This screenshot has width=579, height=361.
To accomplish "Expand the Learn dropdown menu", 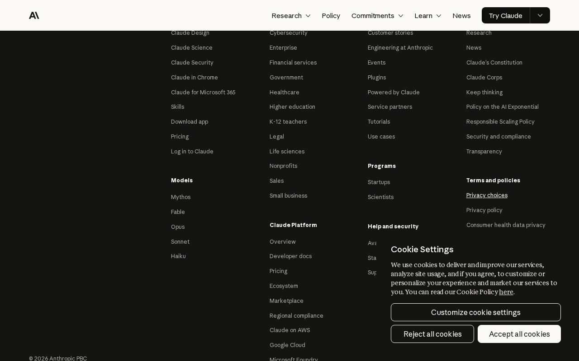I will [x=428, y=15].
